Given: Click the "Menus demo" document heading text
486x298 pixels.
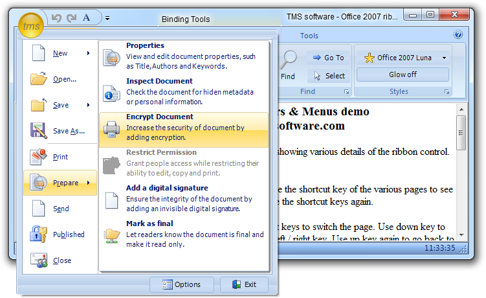Looking at the screenshot, I should (336, 111).
